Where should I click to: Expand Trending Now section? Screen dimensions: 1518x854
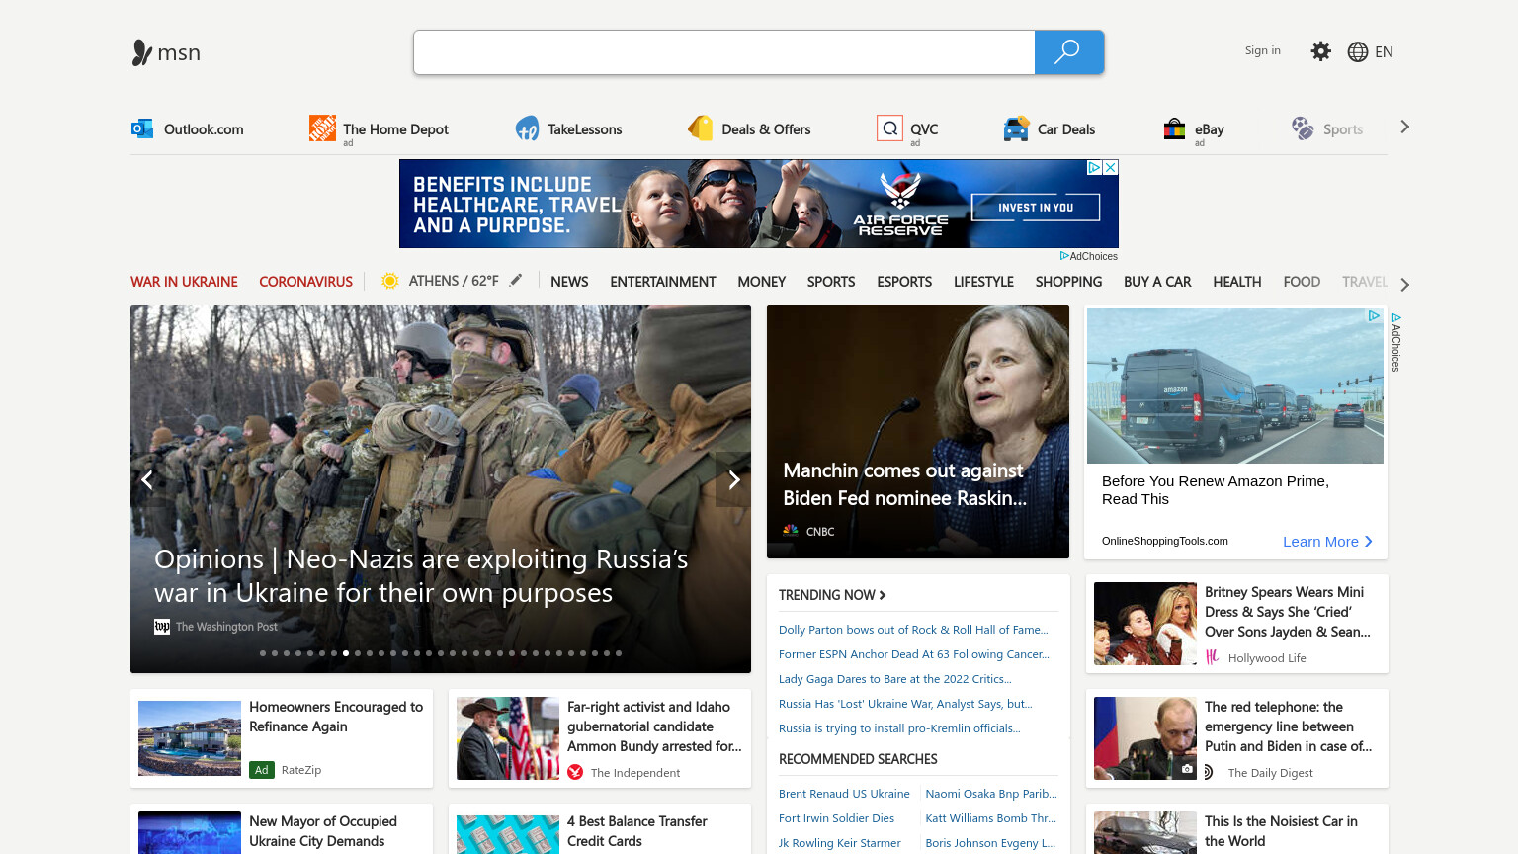point(832,595)
